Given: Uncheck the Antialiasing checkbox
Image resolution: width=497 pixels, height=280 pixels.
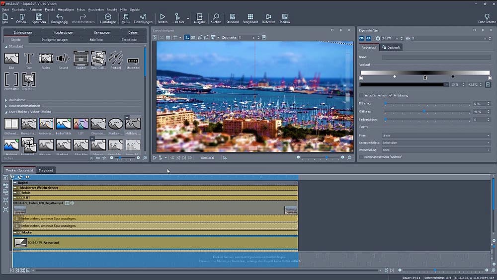Looking at the screenshot, I should click(x=391, y=95).
